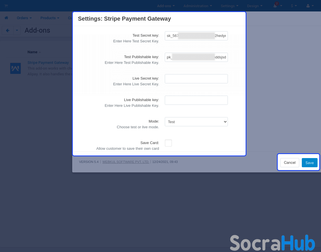Open the Products menu
Viewport: 321px width, 252px height.
tap(50, 18)
